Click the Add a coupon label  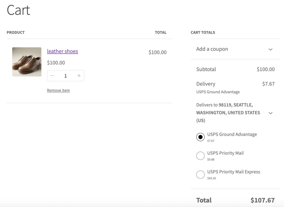(212, 49)
